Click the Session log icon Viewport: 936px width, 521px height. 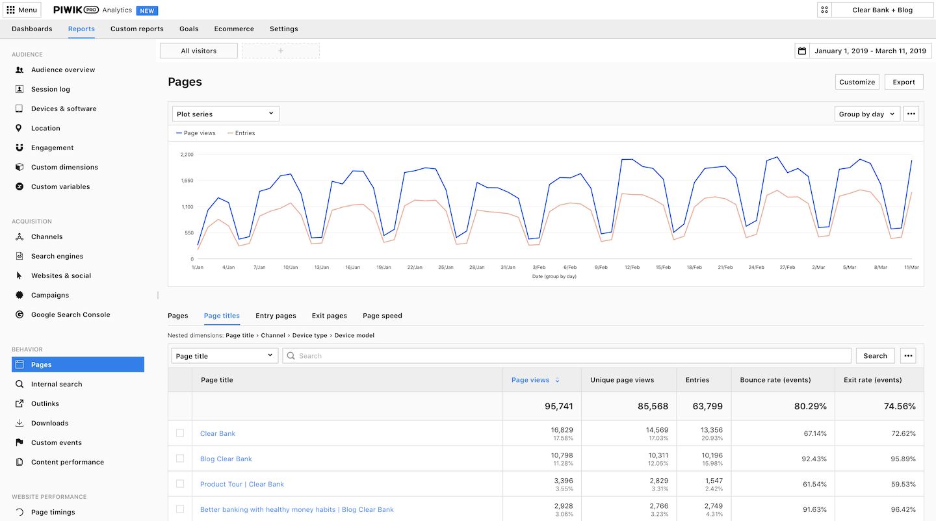coord(19,89)
